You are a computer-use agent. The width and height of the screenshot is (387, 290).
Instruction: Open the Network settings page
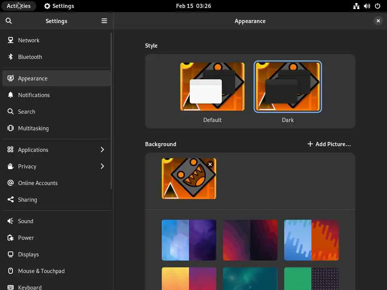click(56, 40)
